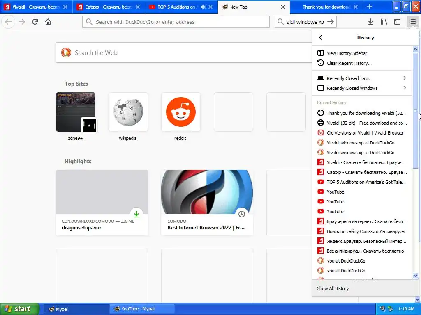Open the home page icon
421x315 pixels.
pyautogui.click(x=48, y=22)
